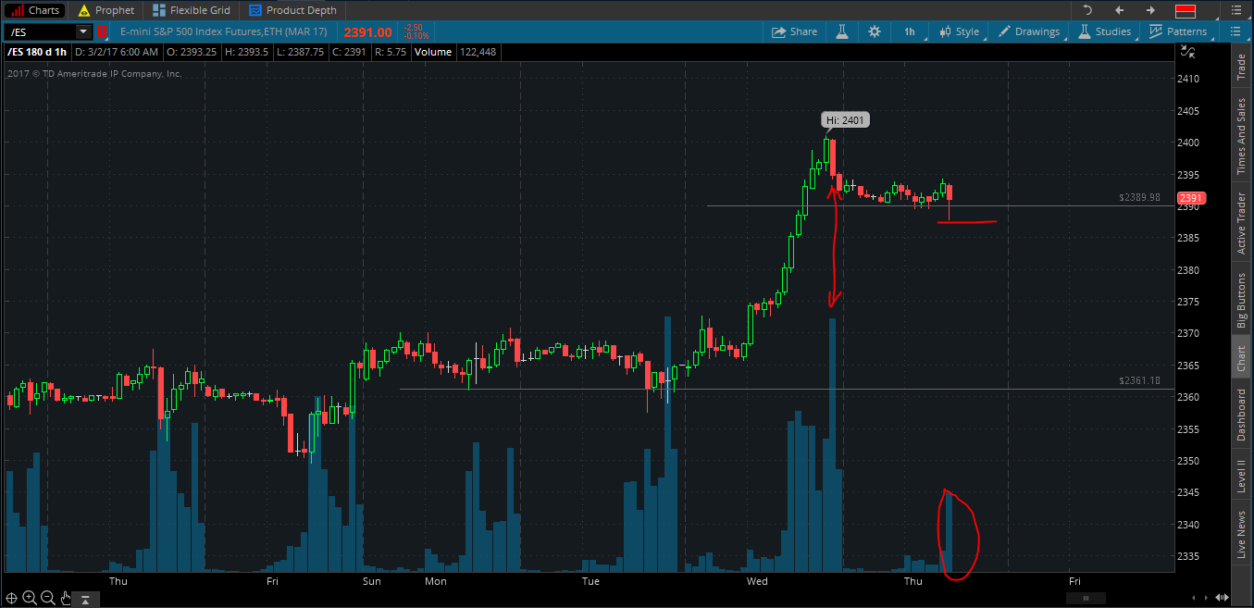Click the zoom in magnifier icon
Image resolution: width=1254 pixels, height=608 pixels.
(30, 598)
